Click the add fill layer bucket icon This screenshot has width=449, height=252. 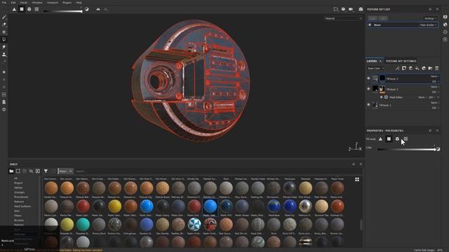pyautogui.click(x=417, y=69)
